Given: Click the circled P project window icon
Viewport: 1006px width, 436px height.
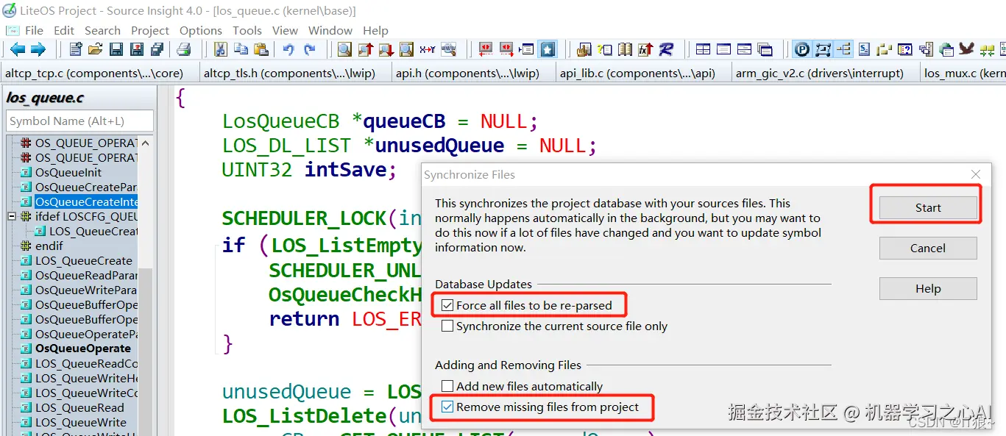Looking at the screenshot, I should click(802, 49).
